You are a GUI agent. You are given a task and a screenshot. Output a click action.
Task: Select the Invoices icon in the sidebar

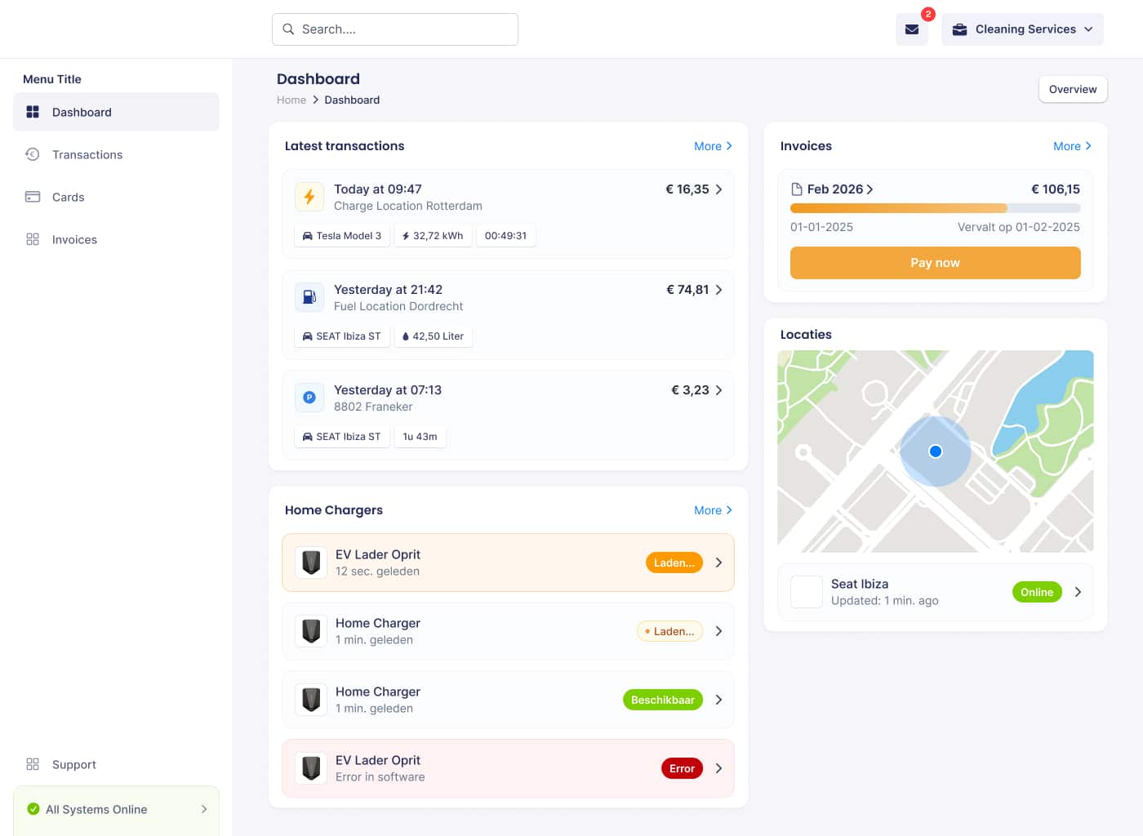pos(33,239)
